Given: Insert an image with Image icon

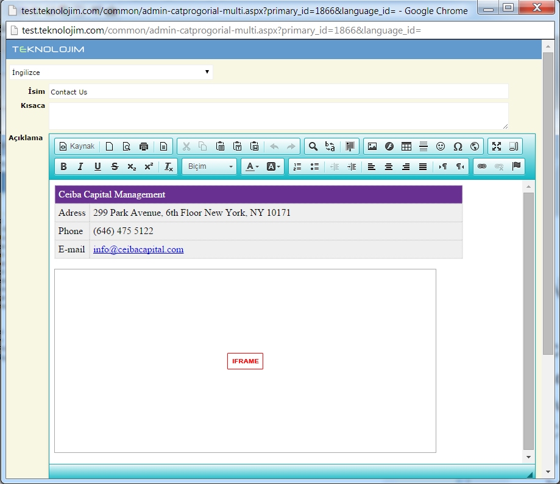Looking at the screenshot, I should pos(372,146).
